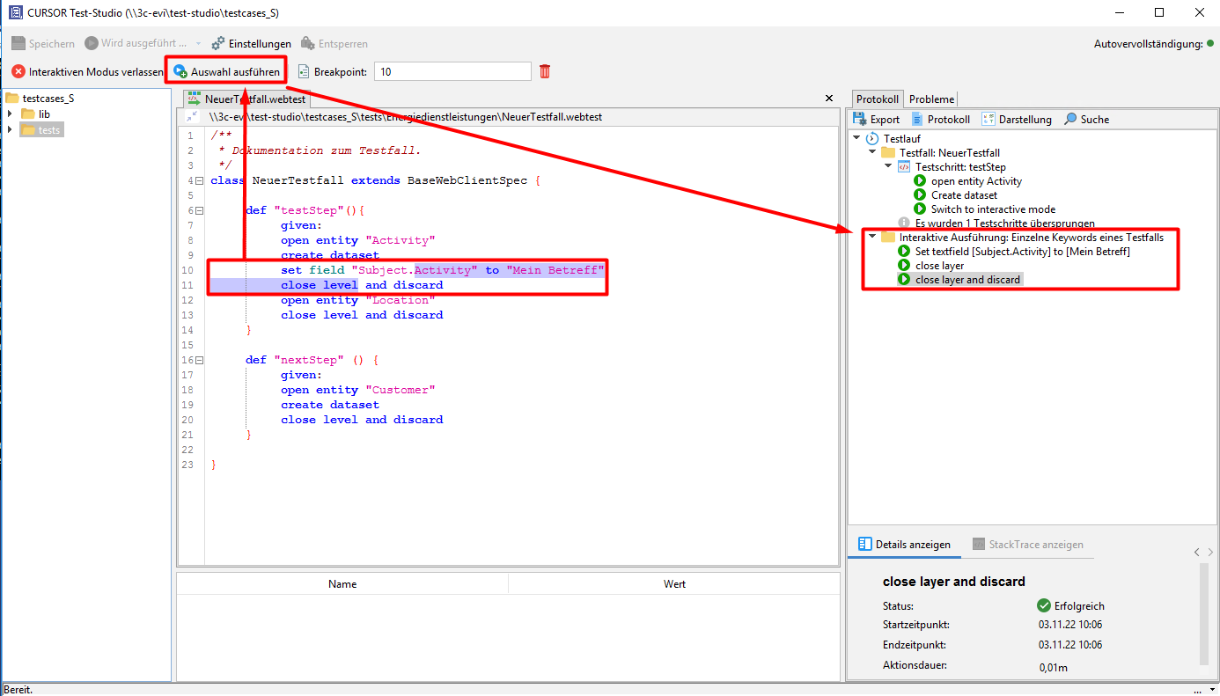This screenshot has height=696, width=1220.
Task: Click the red trash icon beside Breakpoint field
Action: coord(545,71)
